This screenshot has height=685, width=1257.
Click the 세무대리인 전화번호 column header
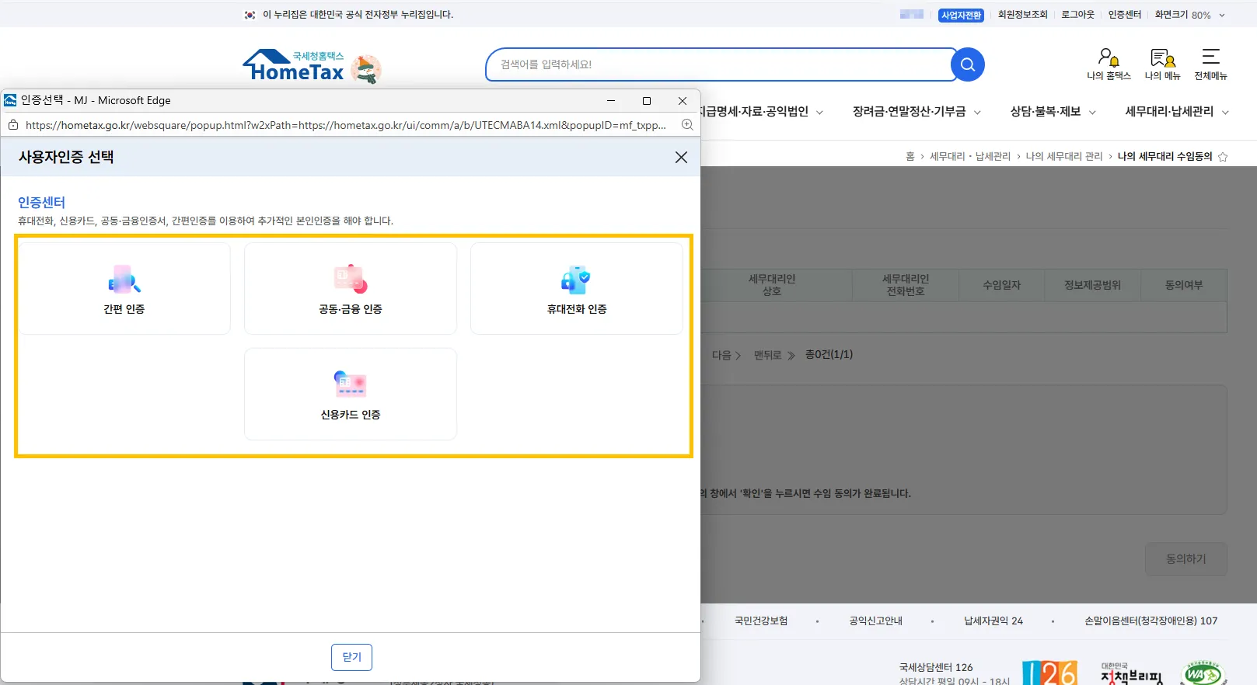tap(906, 285)
